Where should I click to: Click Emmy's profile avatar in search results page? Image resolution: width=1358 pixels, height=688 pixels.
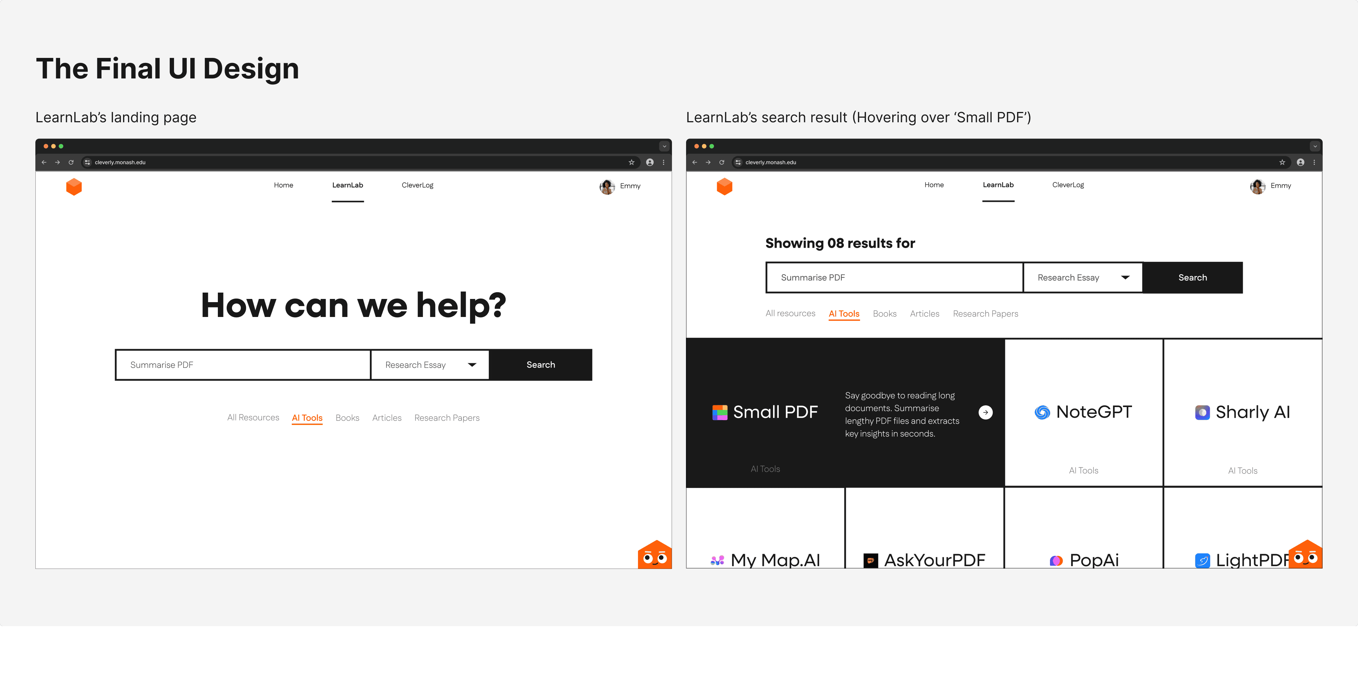(x=1257, y=187)
